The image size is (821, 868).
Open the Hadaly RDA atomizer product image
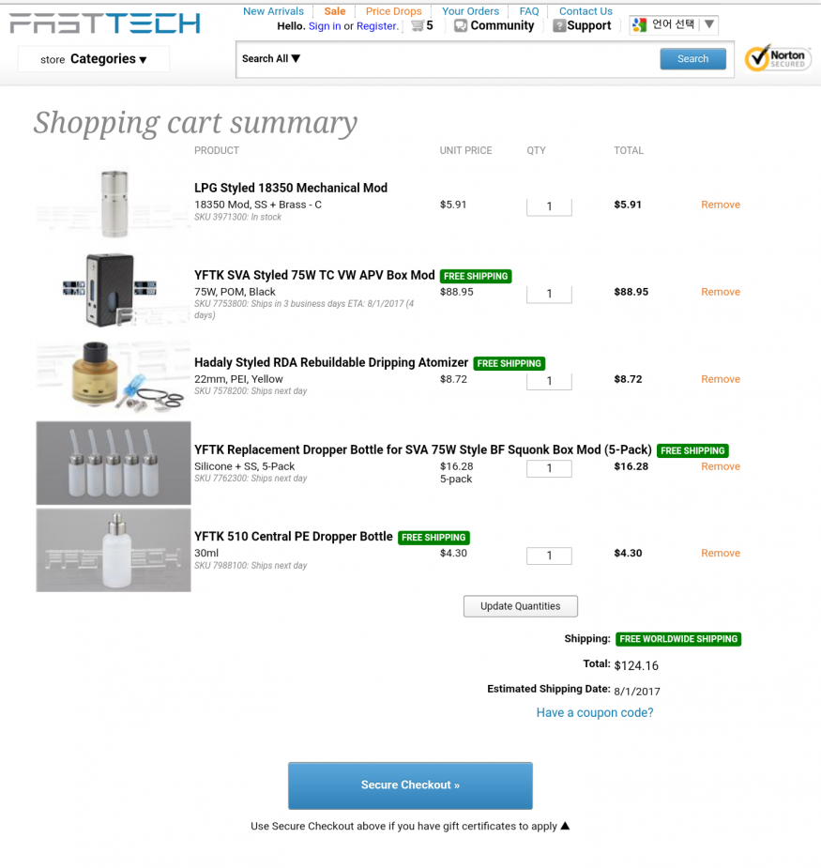[114, 378]
